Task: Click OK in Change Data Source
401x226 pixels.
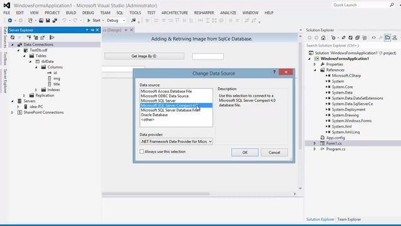Action: pos(245,152)
